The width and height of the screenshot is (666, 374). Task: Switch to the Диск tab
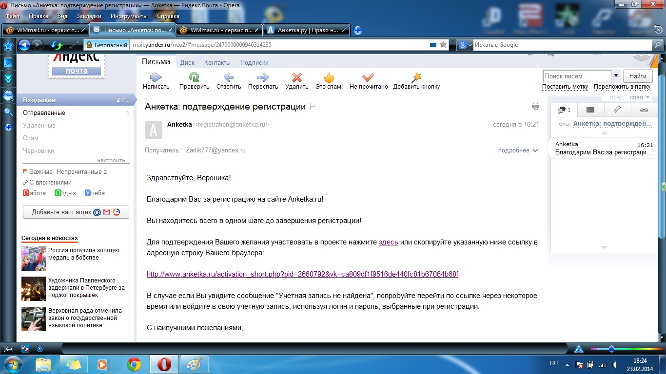(187, 62)
